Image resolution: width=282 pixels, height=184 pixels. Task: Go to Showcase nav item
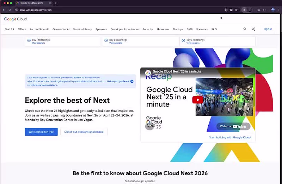pyautogui.click(x=163, y=29)
